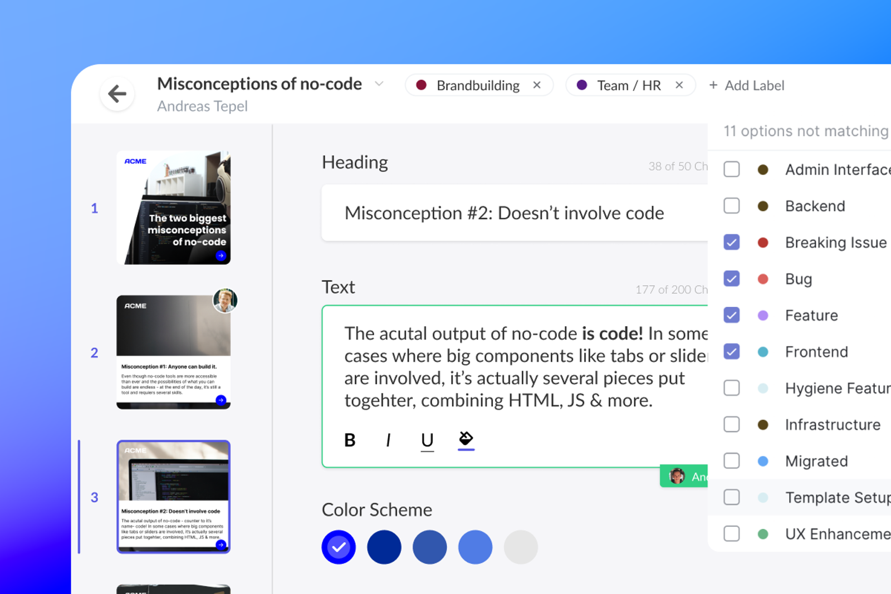Toggle italic formatting in text editor
The width and height of the screenshot is (891, 594).
click(x=388, y=440)
